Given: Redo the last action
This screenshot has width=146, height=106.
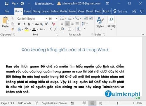Looking at the screenshot, I should pos(22,4).
